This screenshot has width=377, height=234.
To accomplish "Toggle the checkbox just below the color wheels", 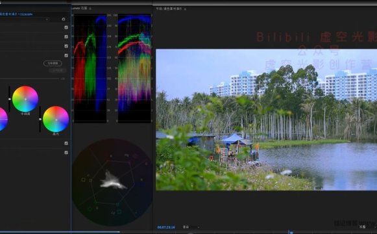I will tap(66, 143).
